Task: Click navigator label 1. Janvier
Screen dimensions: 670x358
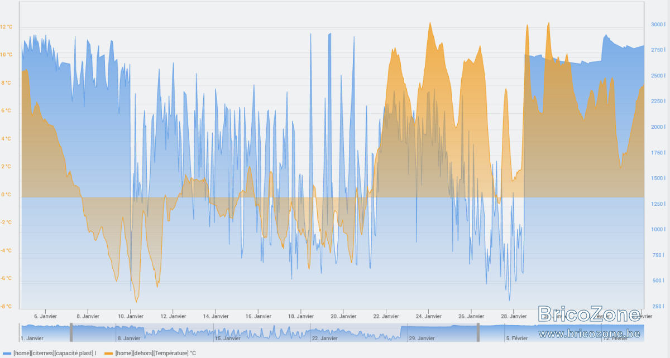Action: (x=32, y=338)
